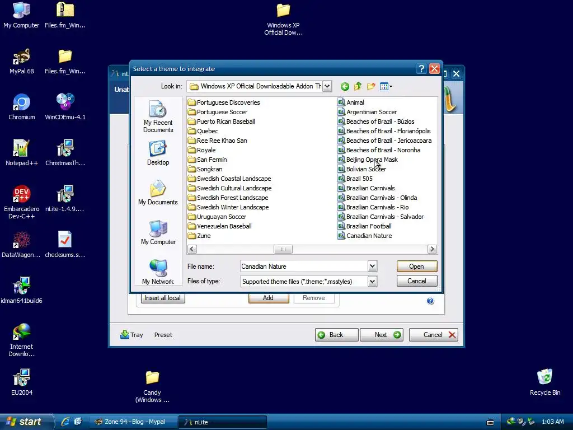Click the horizontal scrollbar right arrow
This screenshot has height=430, width=573.
(432, 249)
